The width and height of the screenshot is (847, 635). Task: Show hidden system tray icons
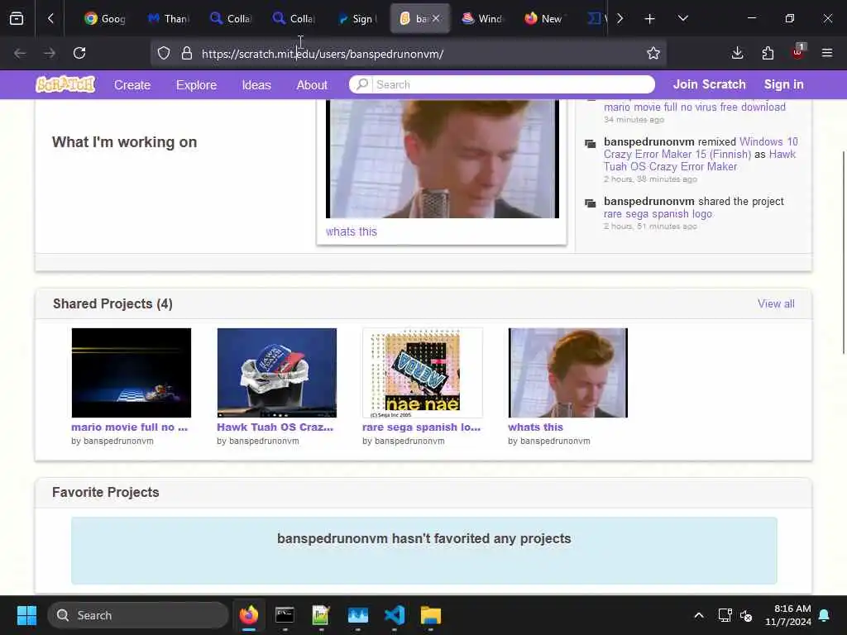click(x=698, y=615)
